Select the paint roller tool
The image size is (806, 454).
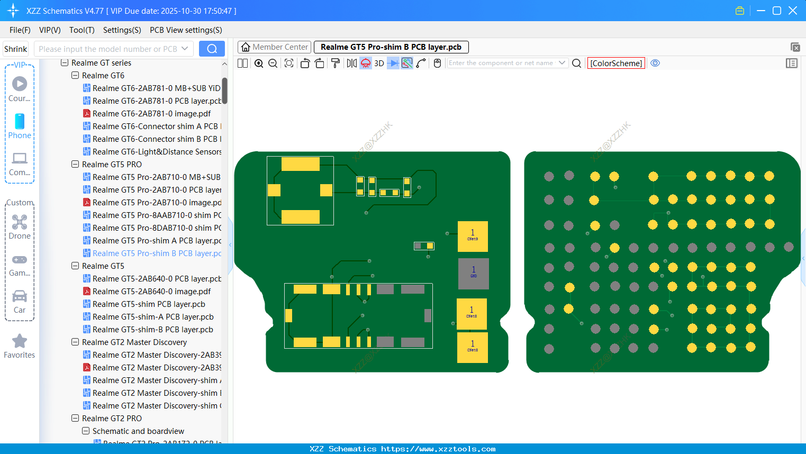pyautogui.click(x=336, y=63)
